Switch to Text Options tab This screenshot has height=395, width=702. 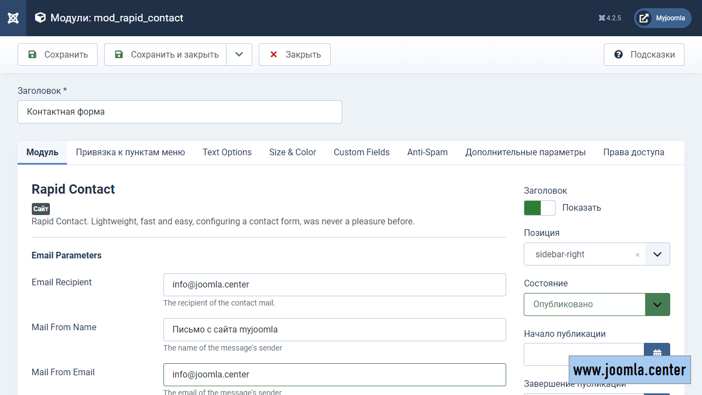pos(227,153)
